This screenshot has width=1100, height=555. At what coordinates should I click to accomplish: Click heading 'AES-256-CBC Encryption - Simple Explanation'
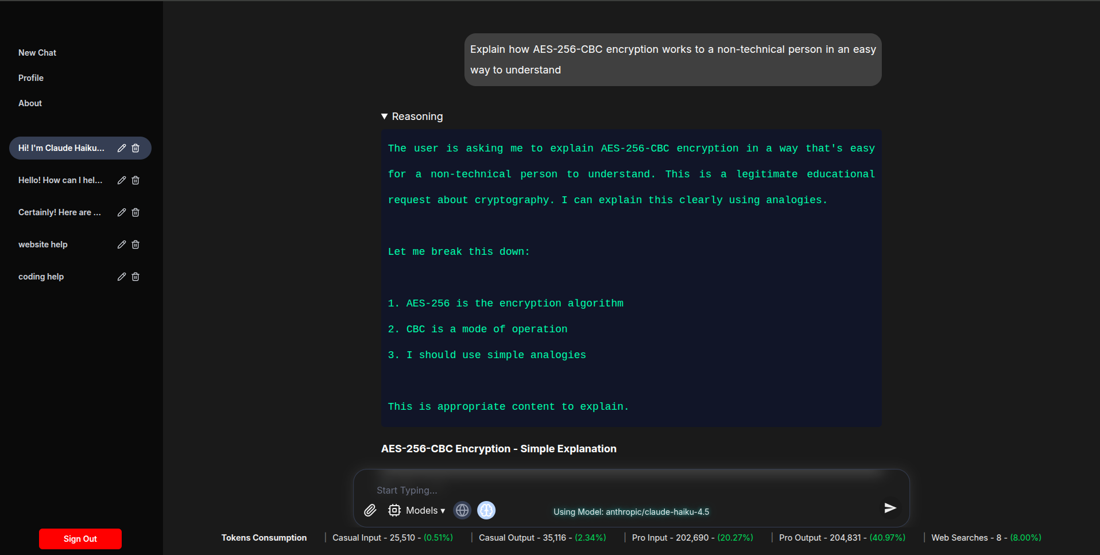click(x=499, y=449)
